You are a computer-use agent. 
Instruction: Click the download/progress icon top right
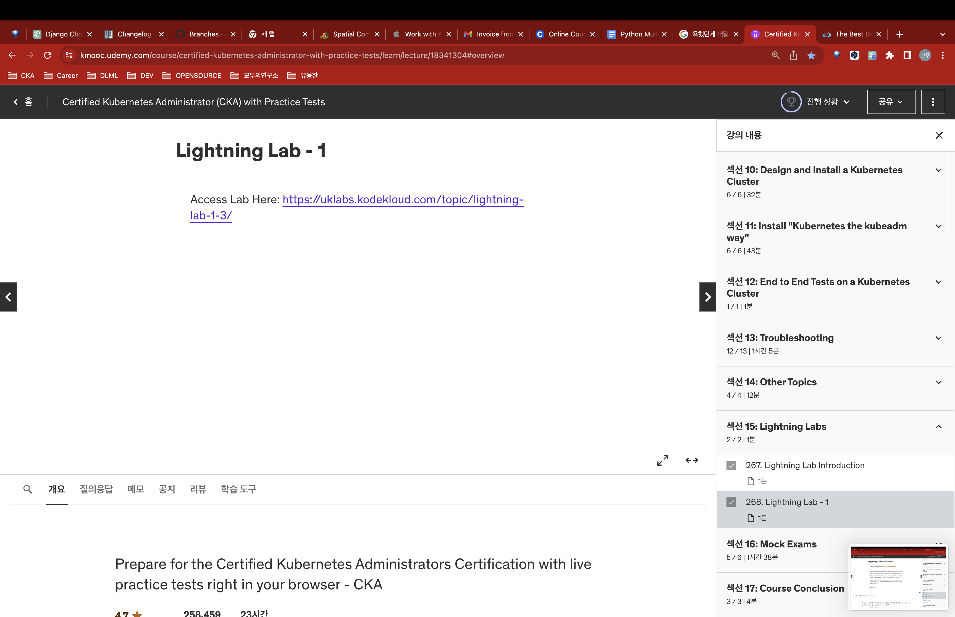[791, 102]
